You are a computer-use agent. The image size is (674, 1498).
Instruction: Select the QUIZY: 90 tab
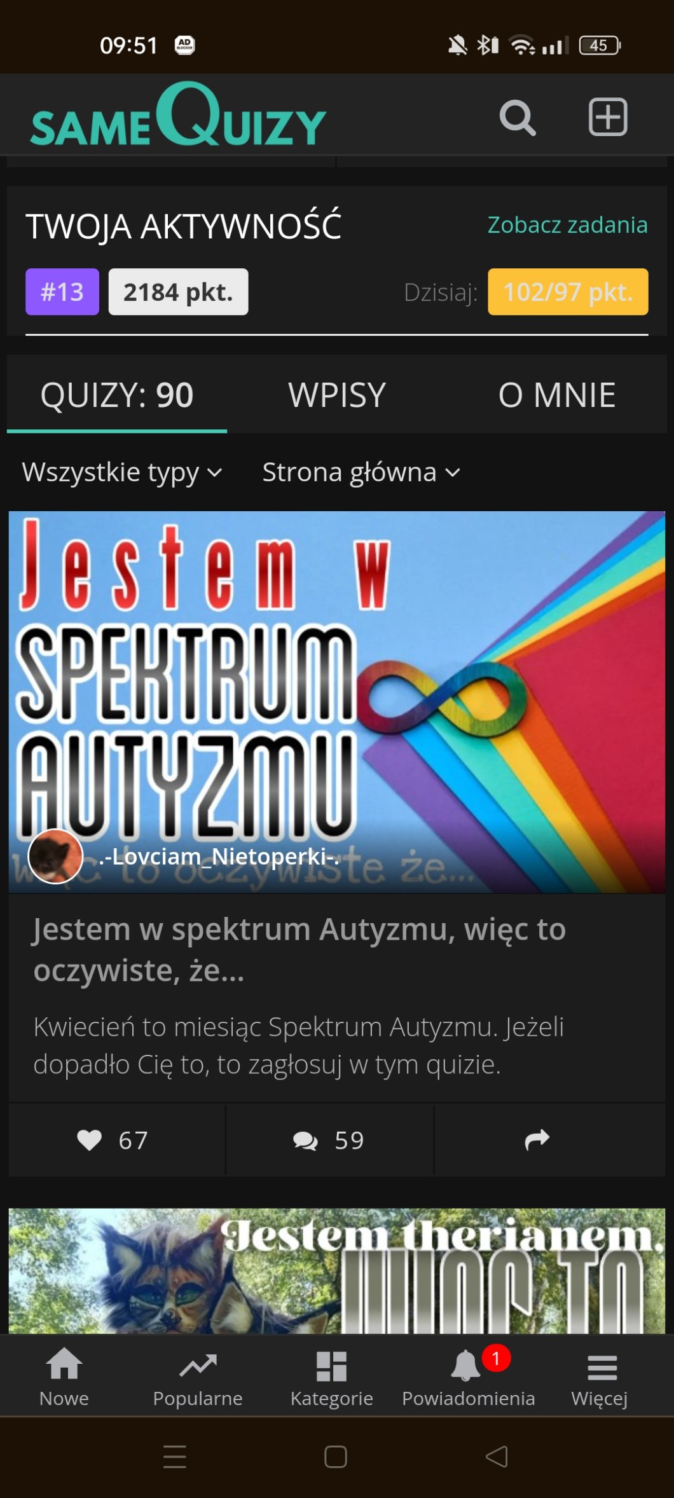coord(117,395)
